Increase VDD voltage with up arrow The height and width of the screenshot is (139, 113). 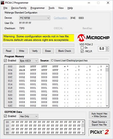107,48
